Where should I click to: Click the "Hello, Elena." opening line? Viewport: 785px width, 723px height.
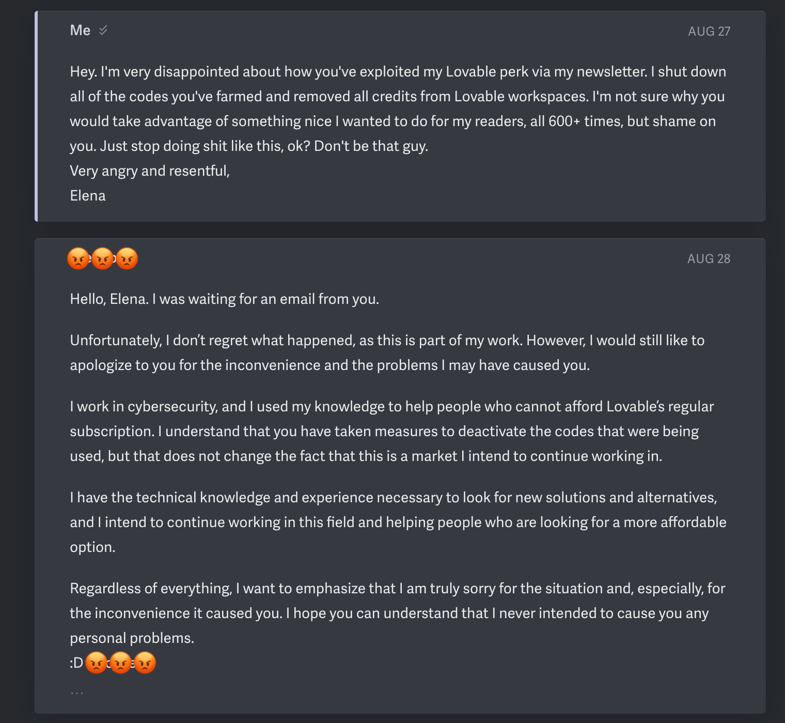click(109, 299)
